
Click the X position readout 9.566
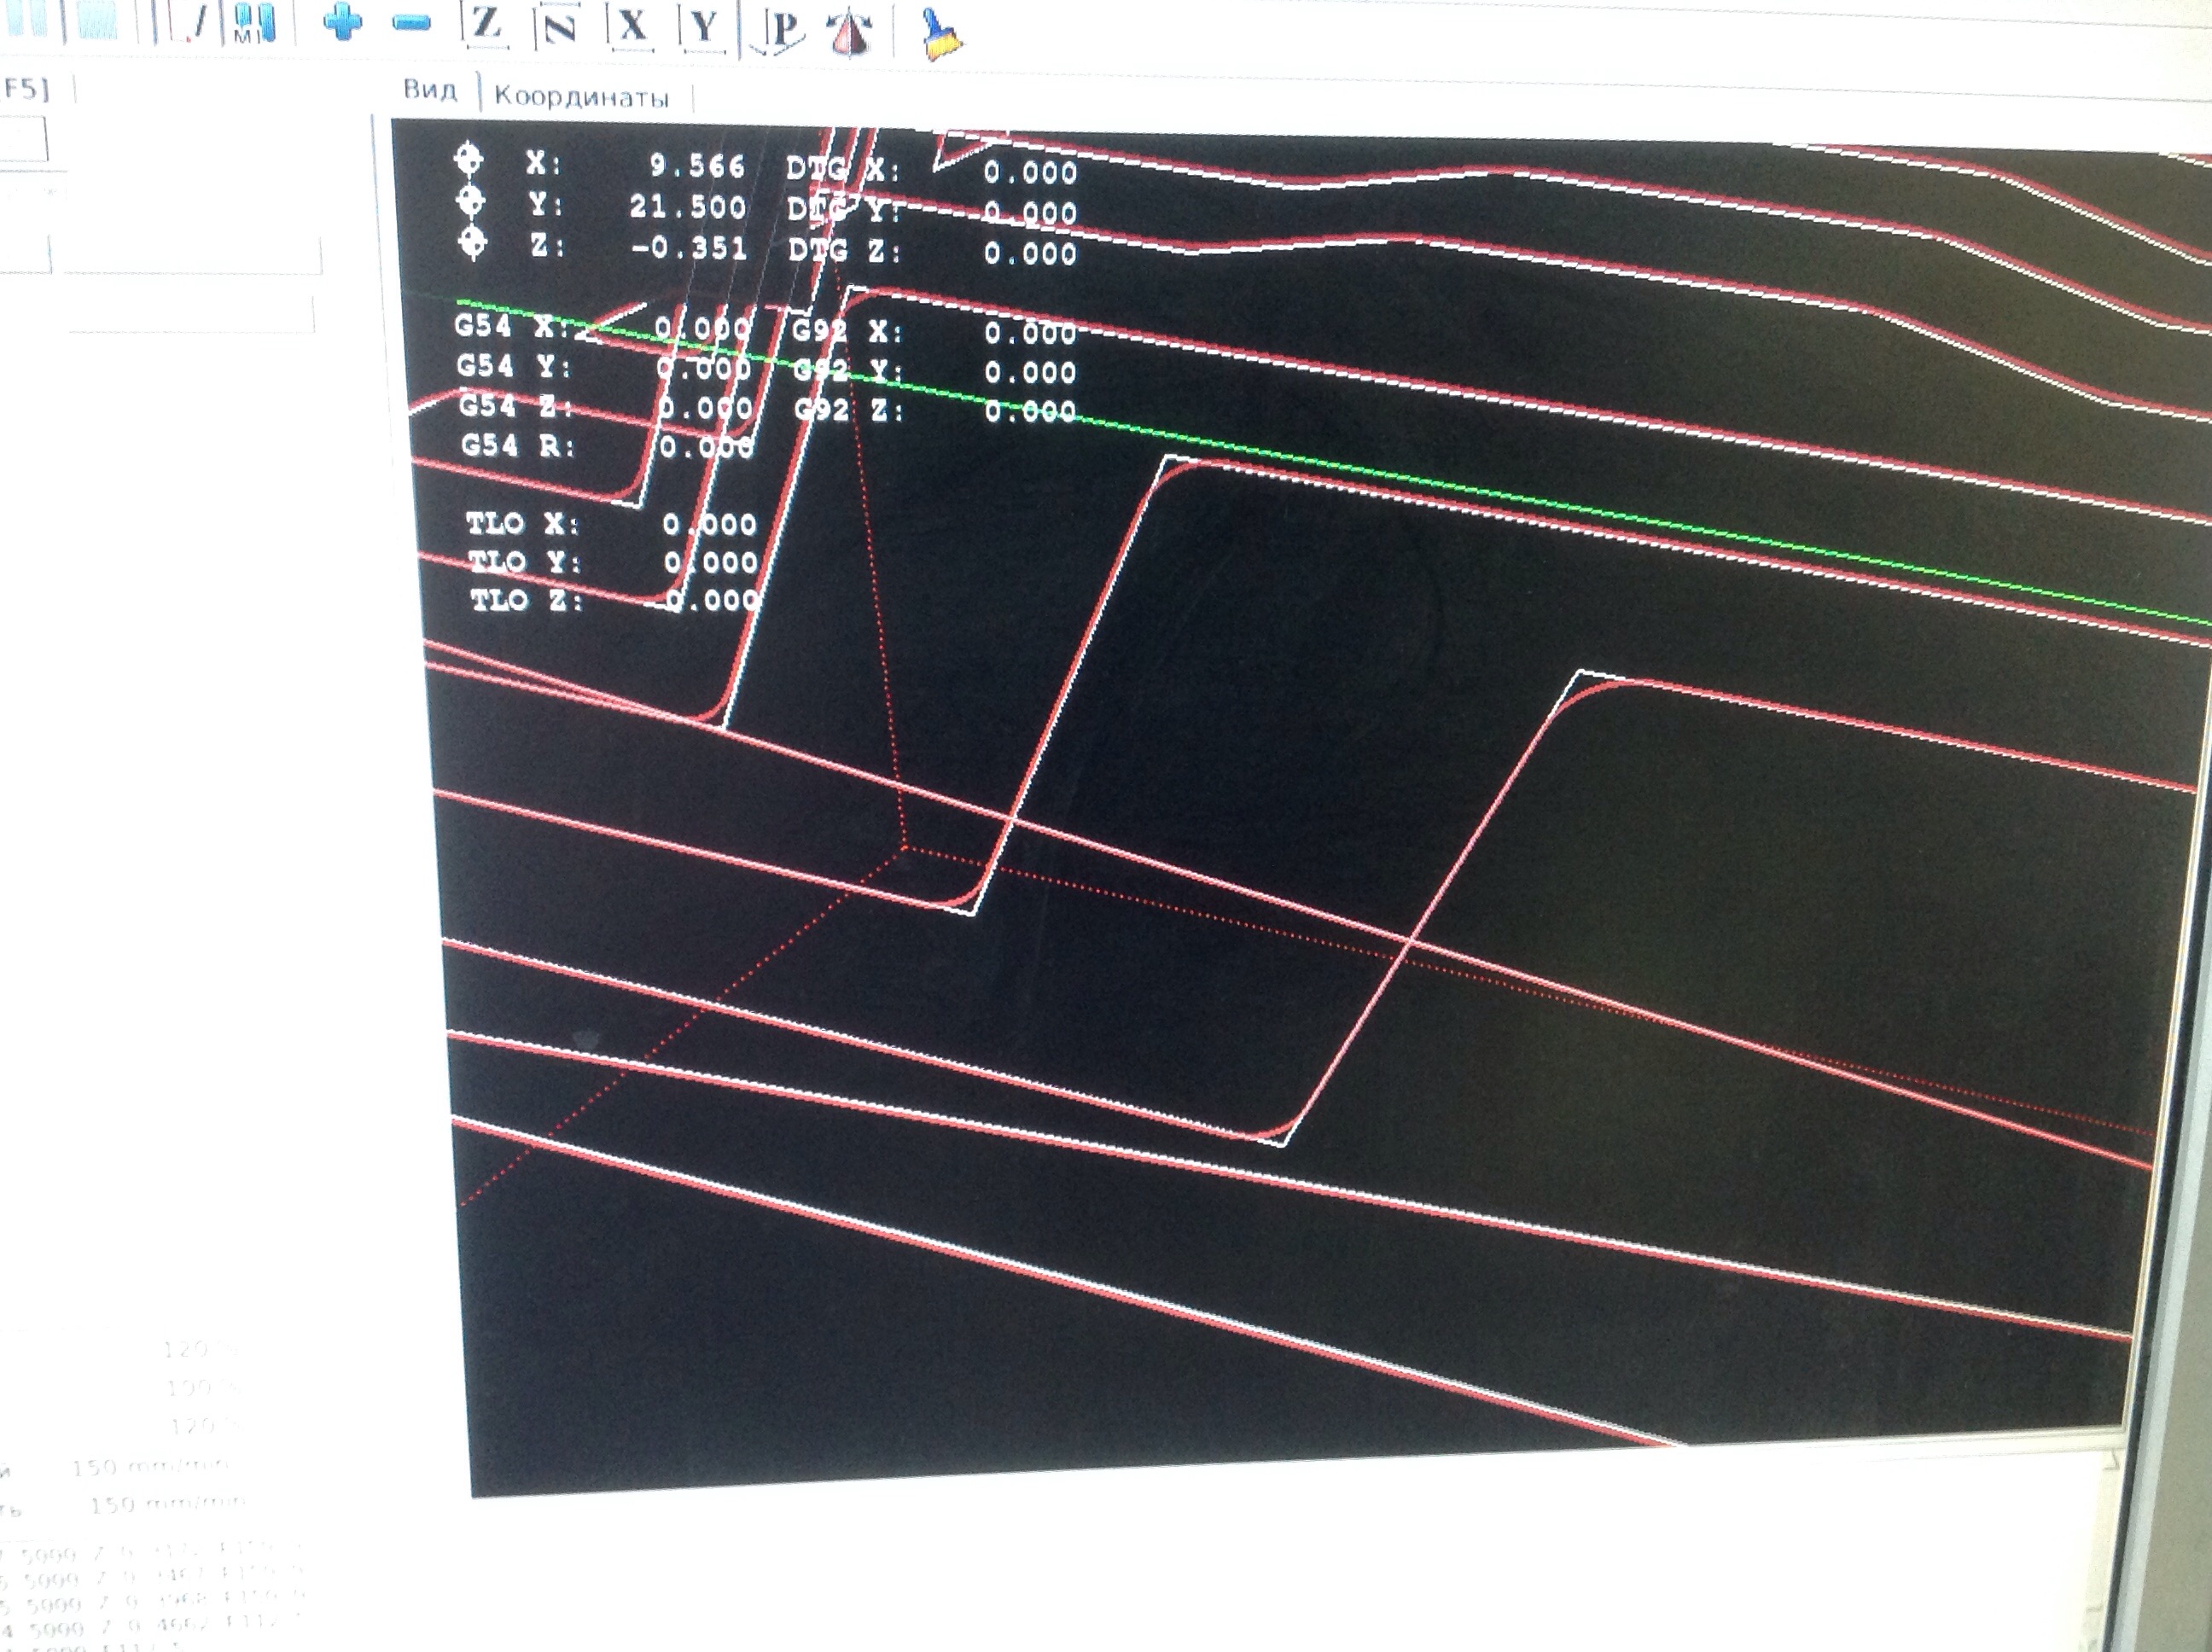pyautogui.click(x=697, y=166)
